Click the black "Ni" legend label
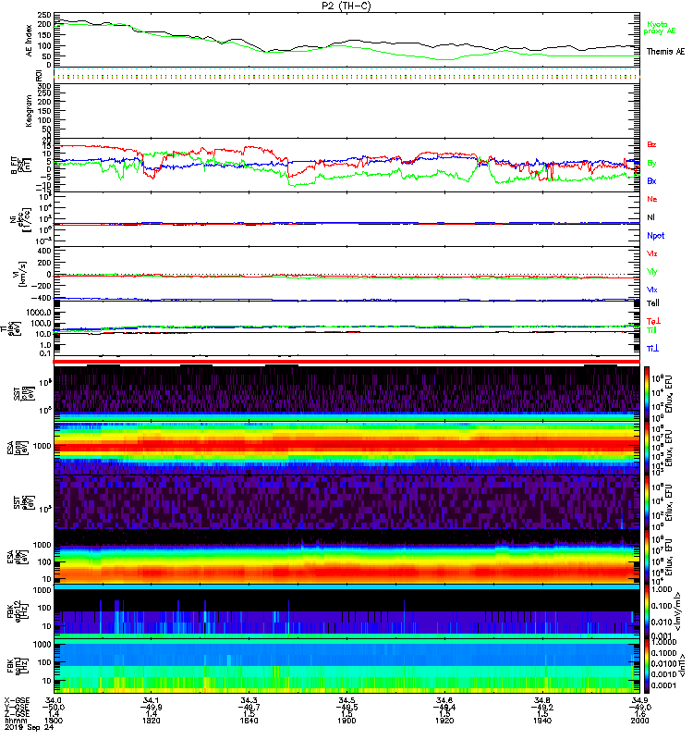This screenshot has height=740, width=693. (650, 217)
